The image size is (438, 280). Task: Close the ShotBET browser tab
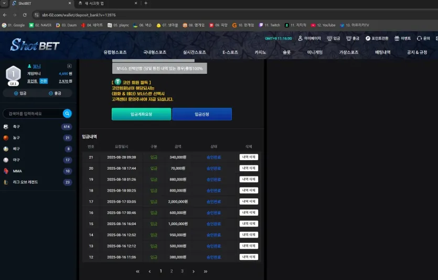70,3
